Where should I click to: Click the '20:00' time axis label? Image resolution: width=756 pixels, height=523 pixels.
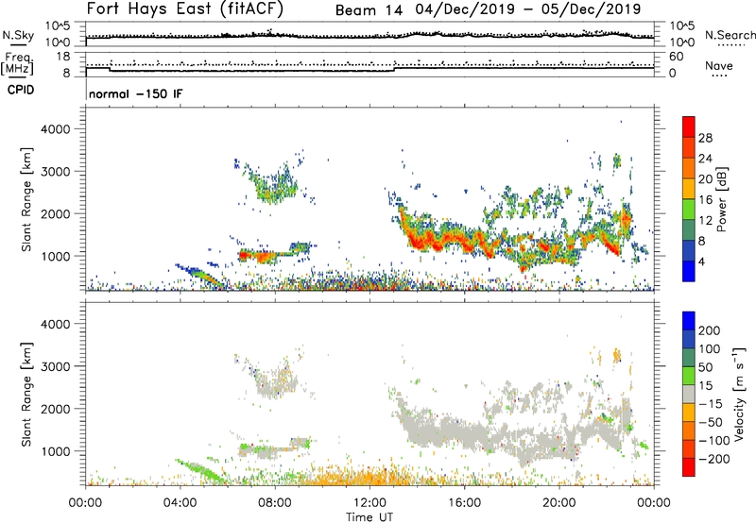coord(559,503)
